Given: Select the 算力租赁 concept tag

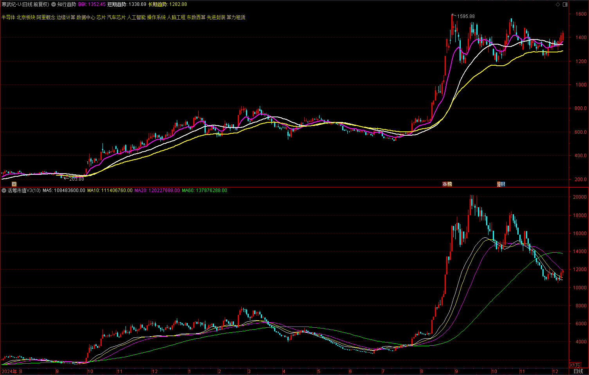Looking at the screenshot, I should click(236, 17).
